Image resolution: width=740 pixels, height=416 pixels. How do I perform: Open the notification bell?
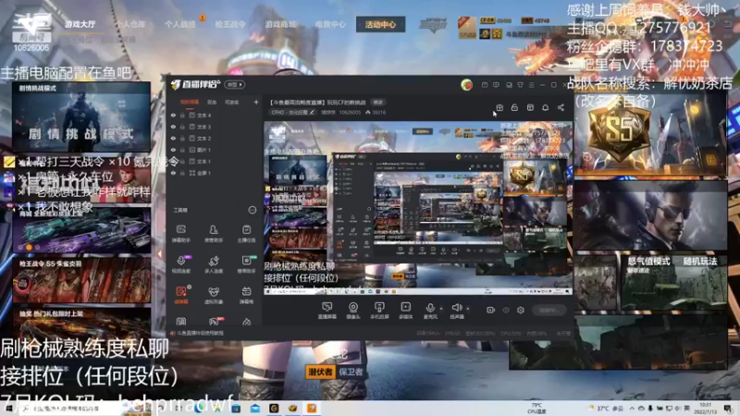(x=545, y=107)
